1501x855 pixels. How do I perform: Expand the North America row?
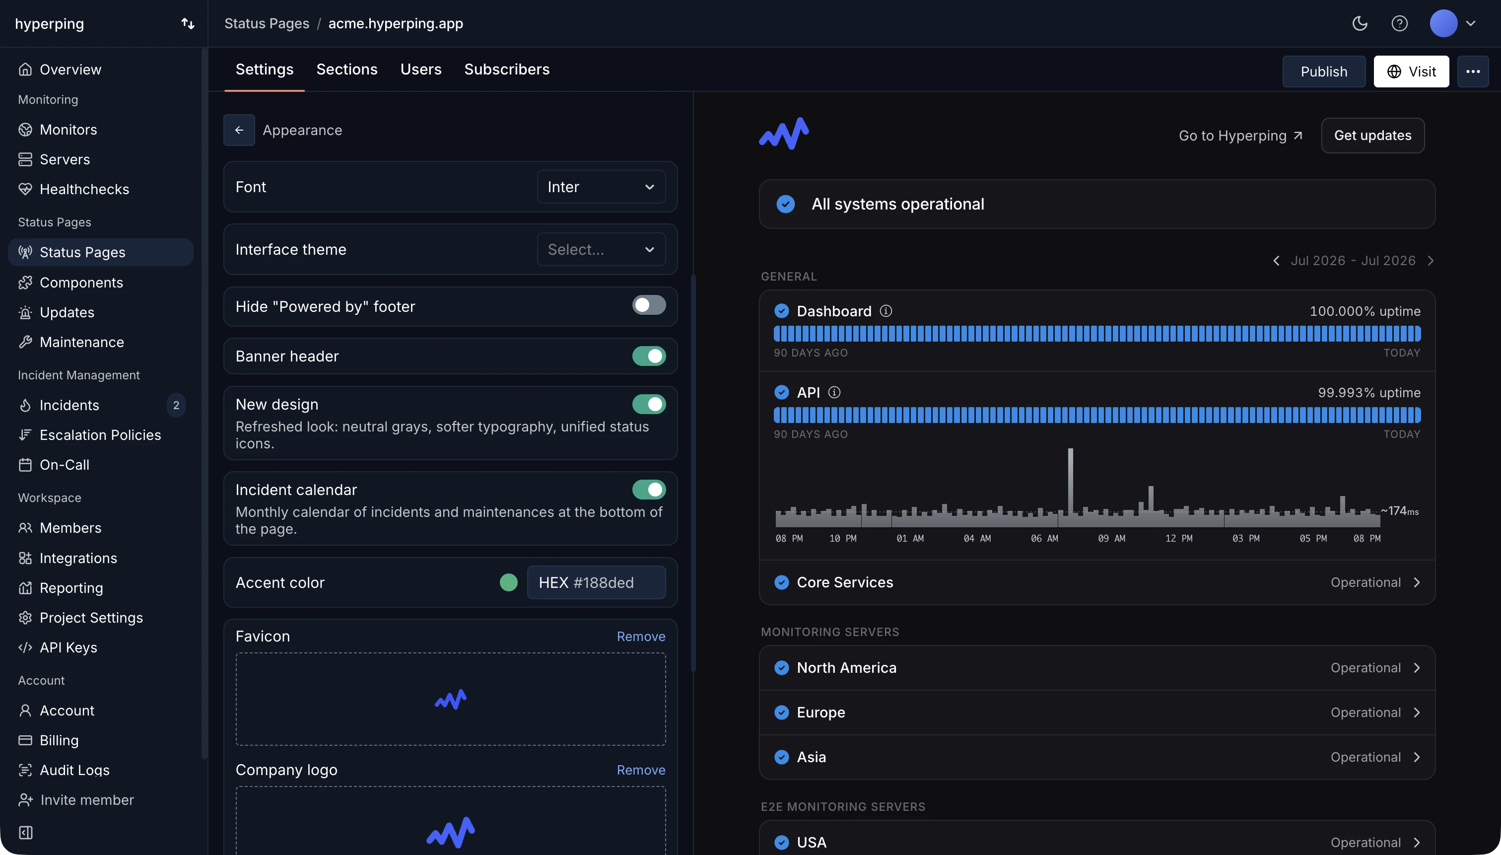coord(1096,668)
